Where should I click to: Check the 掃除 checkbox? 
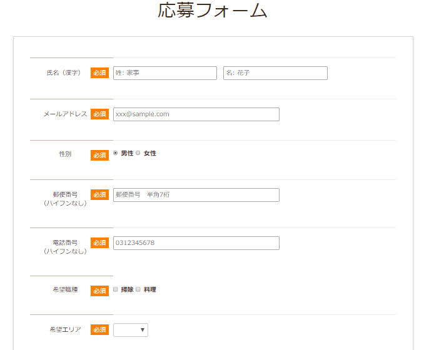coord(116,289)
